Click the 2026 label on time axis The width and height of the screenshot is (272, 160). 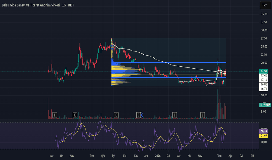158,156
